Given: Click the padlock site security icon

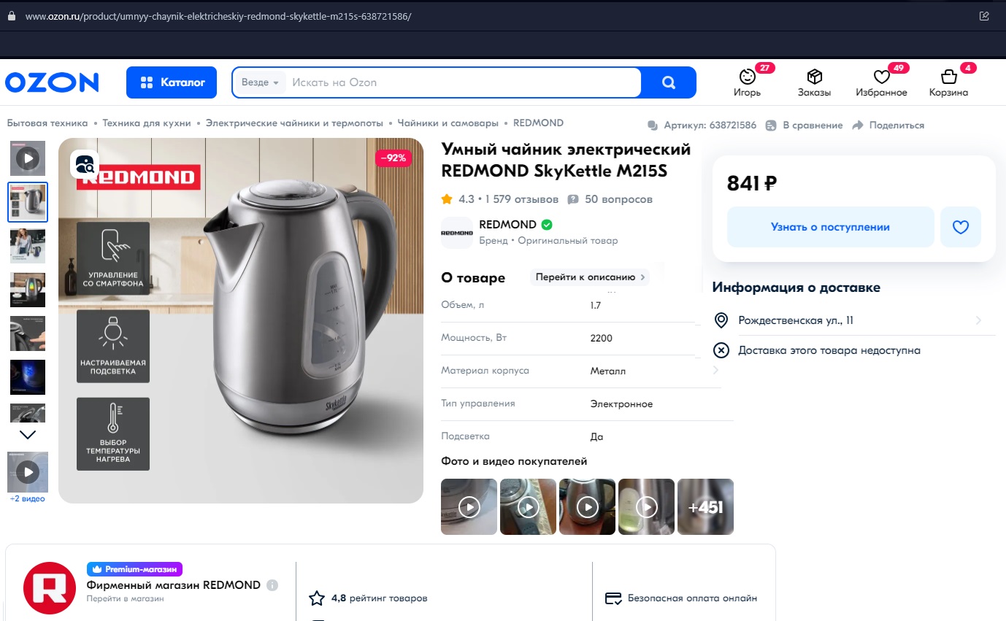Looking at the screenshot, I should pos(12,15).
